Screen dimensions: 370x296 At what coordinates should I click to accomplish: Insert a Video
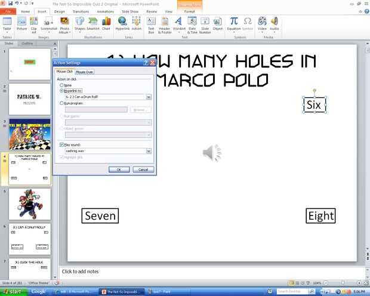pyautogui.click(x=262, y=25)
